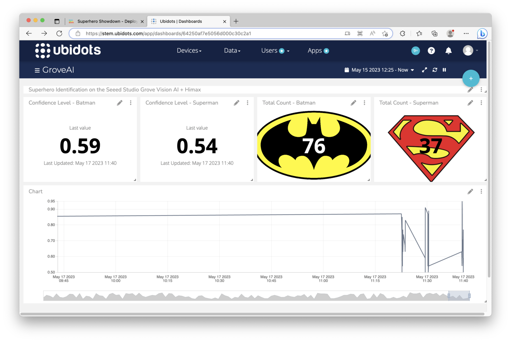Open browser collections icon
The image size is (511, 342).
pyautogui.click(x=434, y=34)
